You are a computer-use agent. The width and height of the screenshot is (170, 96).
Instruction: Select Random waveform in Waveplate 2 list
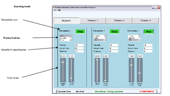[99, 40]
